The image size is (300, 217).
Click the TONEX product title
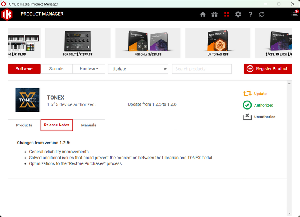pyautogui.click(x=55, y=98)
